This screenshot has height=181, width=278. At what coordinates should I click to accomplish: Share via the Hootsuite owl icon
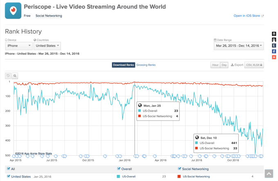tap(274, 40)
